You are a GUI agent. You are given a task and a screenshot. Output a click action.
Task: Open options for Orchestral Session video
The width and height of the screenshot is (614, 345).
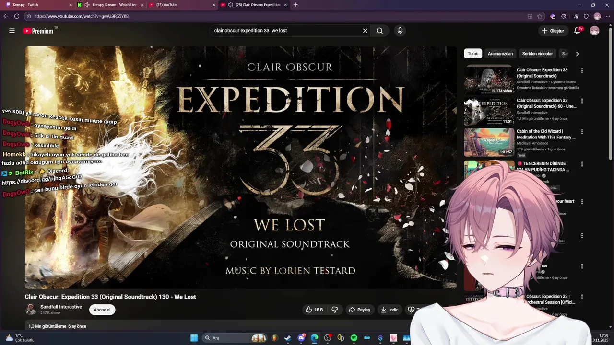click(x=582, y=297)
